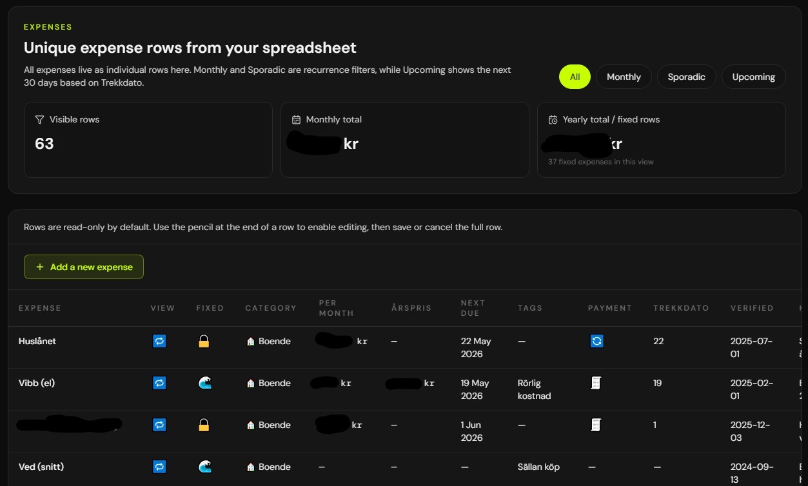Click the CATEGORY column header
This screenshot has width=808, height=486.
coord(271,308)
